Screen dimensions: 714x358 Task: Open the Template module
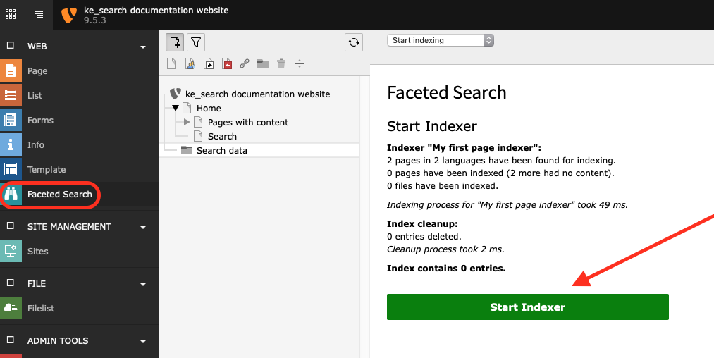coord(47,170)
